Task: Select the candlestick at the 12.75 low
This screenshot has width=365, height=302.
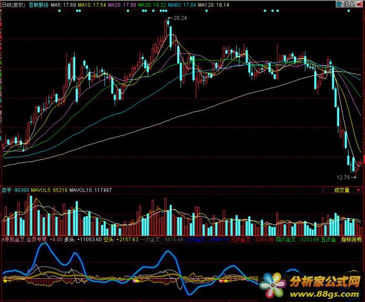Action: click(356, 171)
